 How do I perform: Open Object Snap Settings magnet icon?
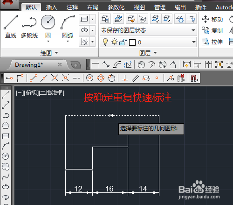click(194, 78)
